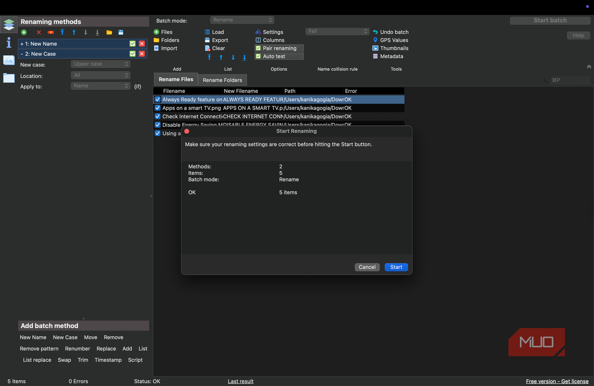Click the Clear list icon
Screen dimensions: 594x386
pyautogui.click(x=207, y=48)
